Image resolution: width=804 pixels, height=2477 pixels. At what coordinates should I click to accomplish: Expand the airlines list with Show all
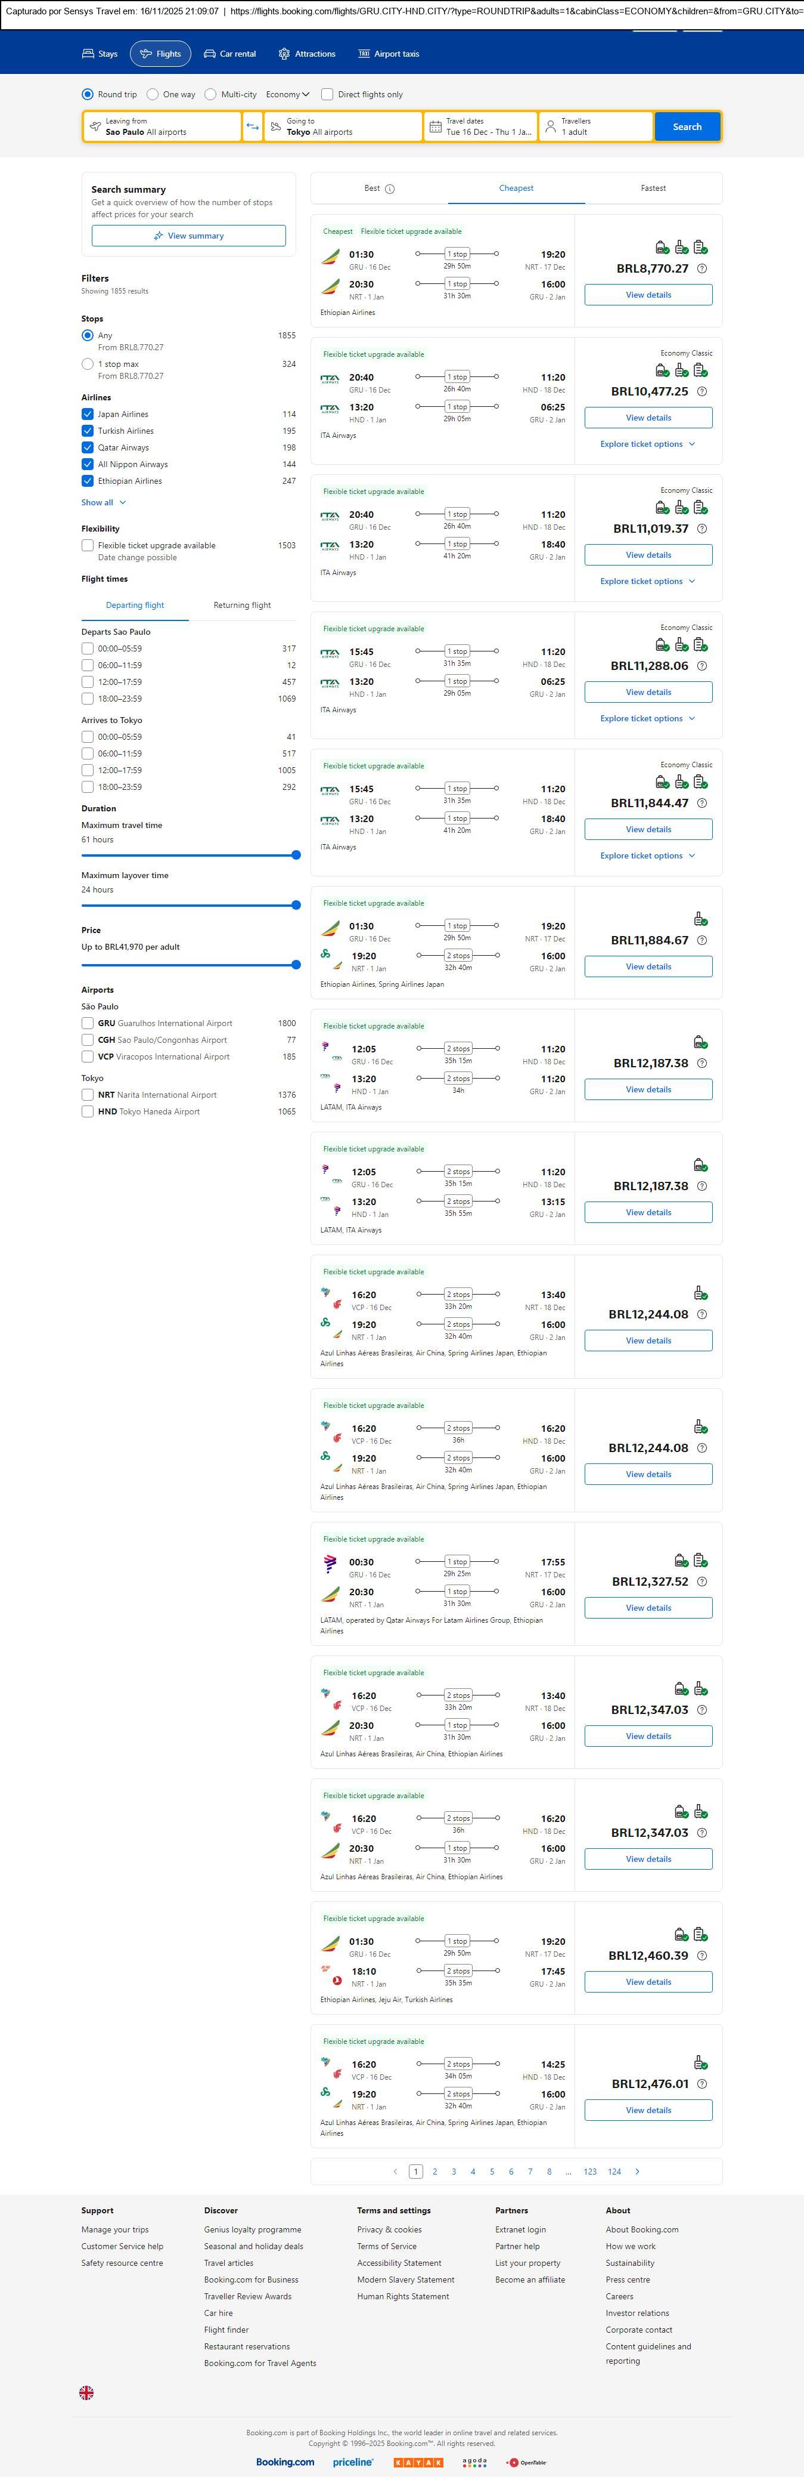[104, 503]
